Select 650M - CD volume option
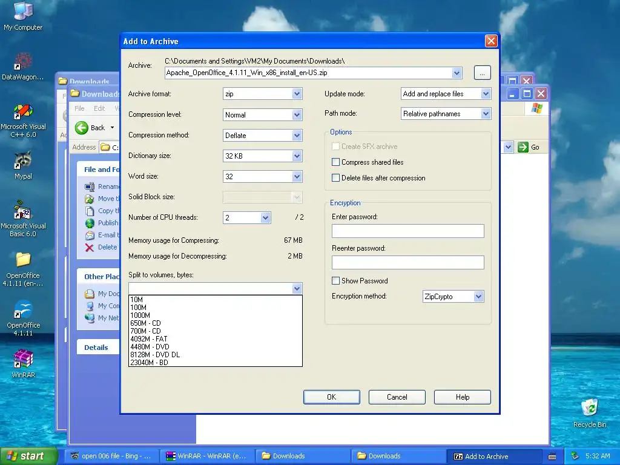 pos(216,323)
